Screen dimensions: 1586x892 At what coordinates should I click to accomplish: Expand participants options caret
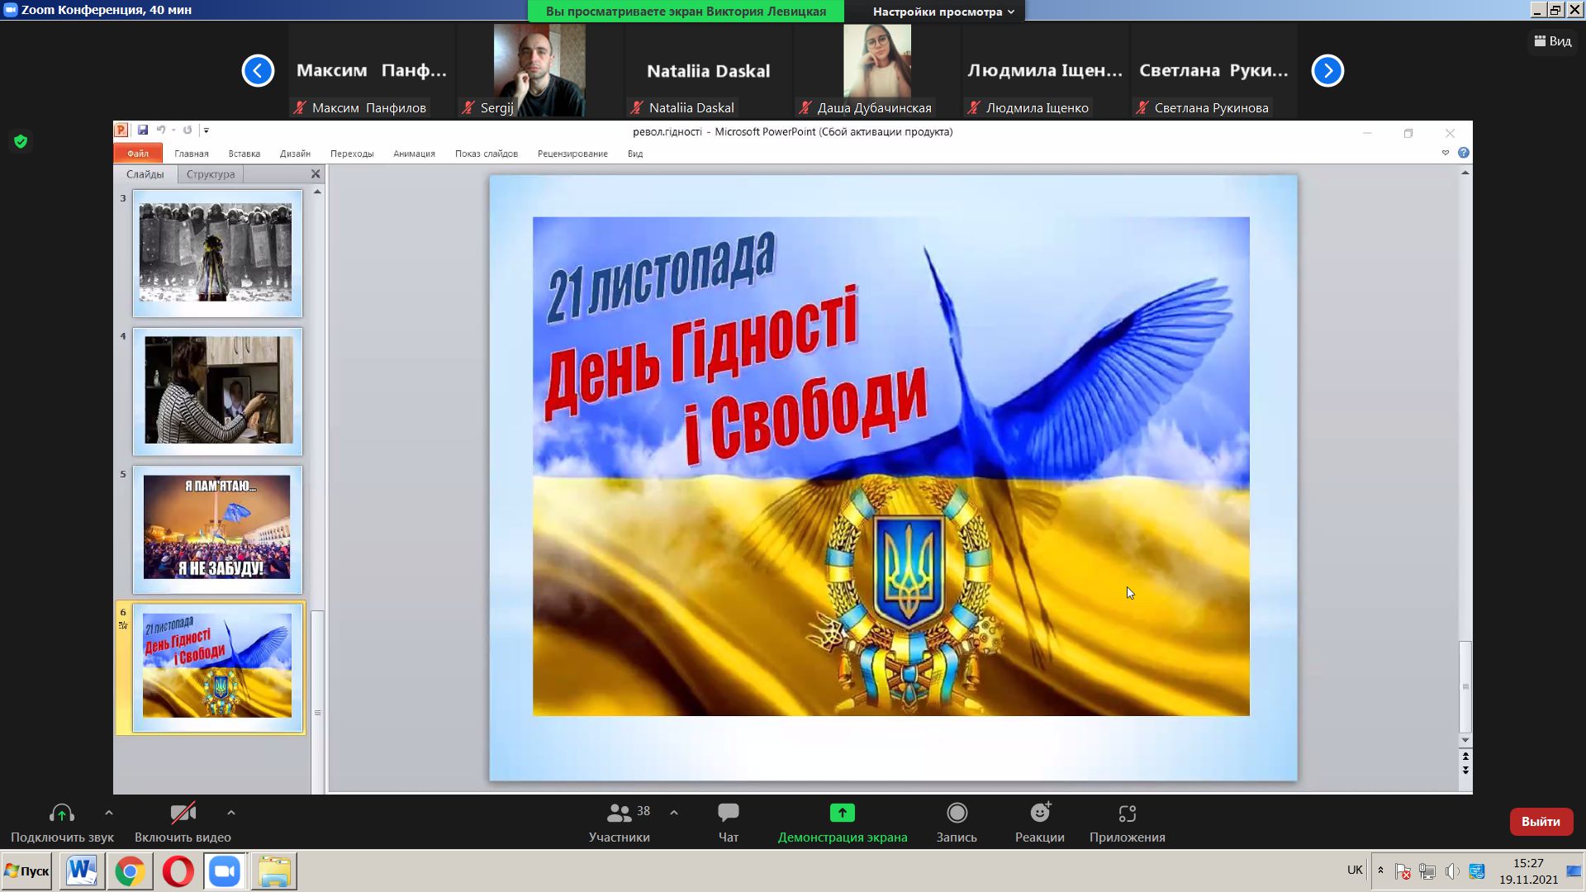(x=674, y=813)
